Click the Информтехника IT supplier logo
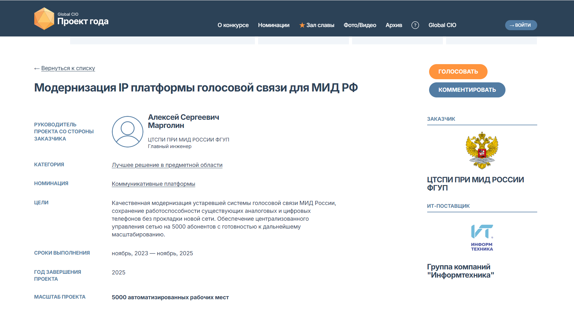Screen dimensions: 574x309 [x=481, y=236]
